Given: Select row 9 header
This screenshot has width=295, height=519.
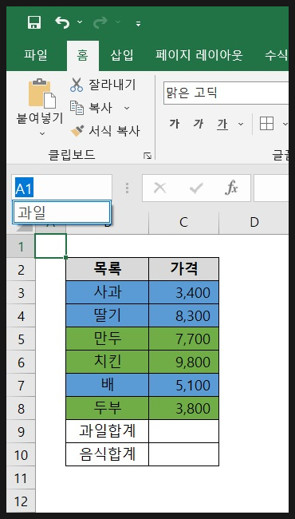Looking at the screenshot, I should tap(21, 432).
